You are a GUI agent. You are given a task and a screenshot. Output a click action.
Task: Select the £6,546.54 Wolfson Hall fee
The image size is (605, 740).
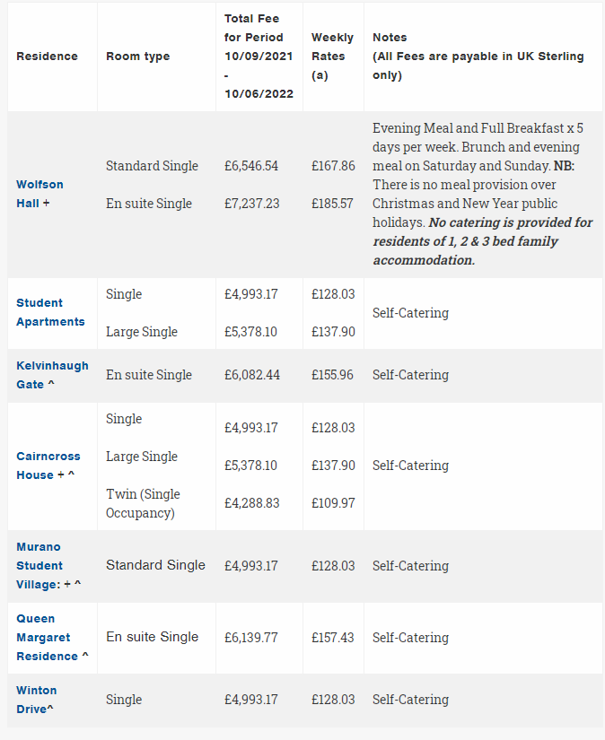pos(251,166)
